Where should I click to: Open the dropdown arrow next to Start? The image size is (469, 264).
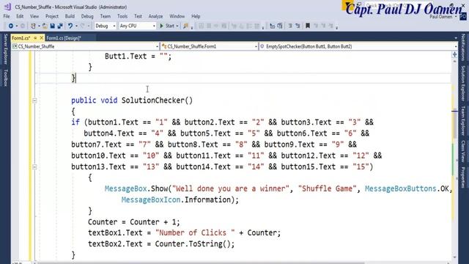pos(177,26)
